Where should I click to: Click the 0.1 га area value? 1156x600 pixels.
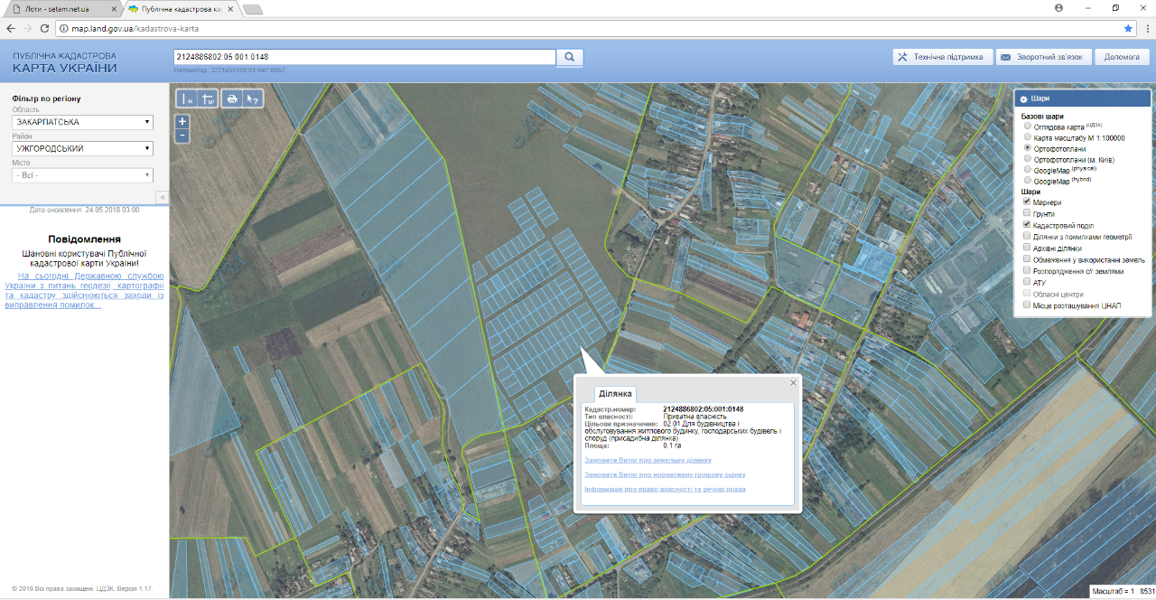pos(672,445)
